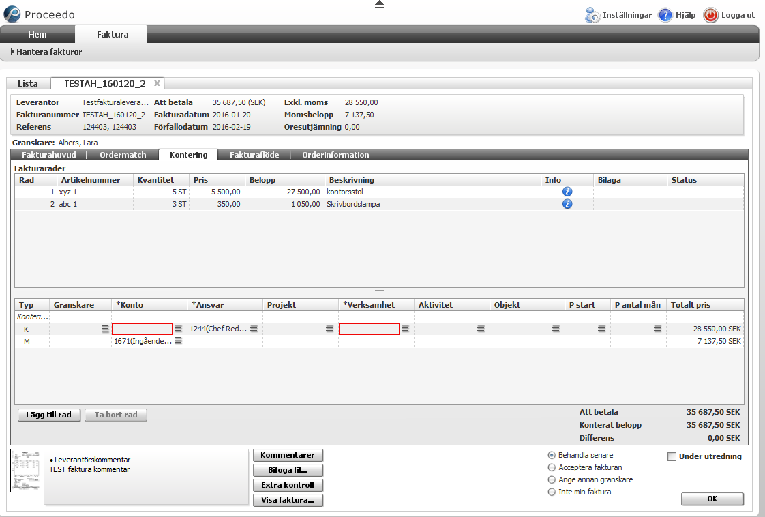Sort by Beskrivning column header
This screenshot has width=765, height=517.
432,180
